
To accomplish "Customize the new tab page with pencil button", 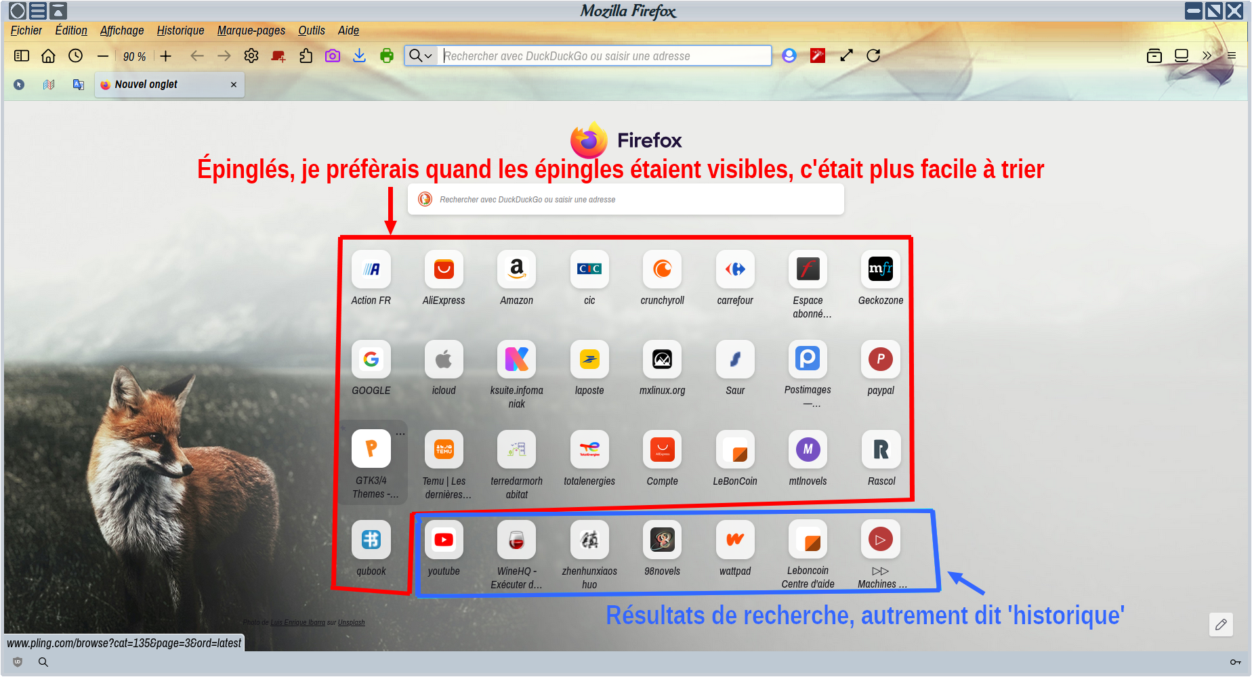I will (x=1221, y=624).
